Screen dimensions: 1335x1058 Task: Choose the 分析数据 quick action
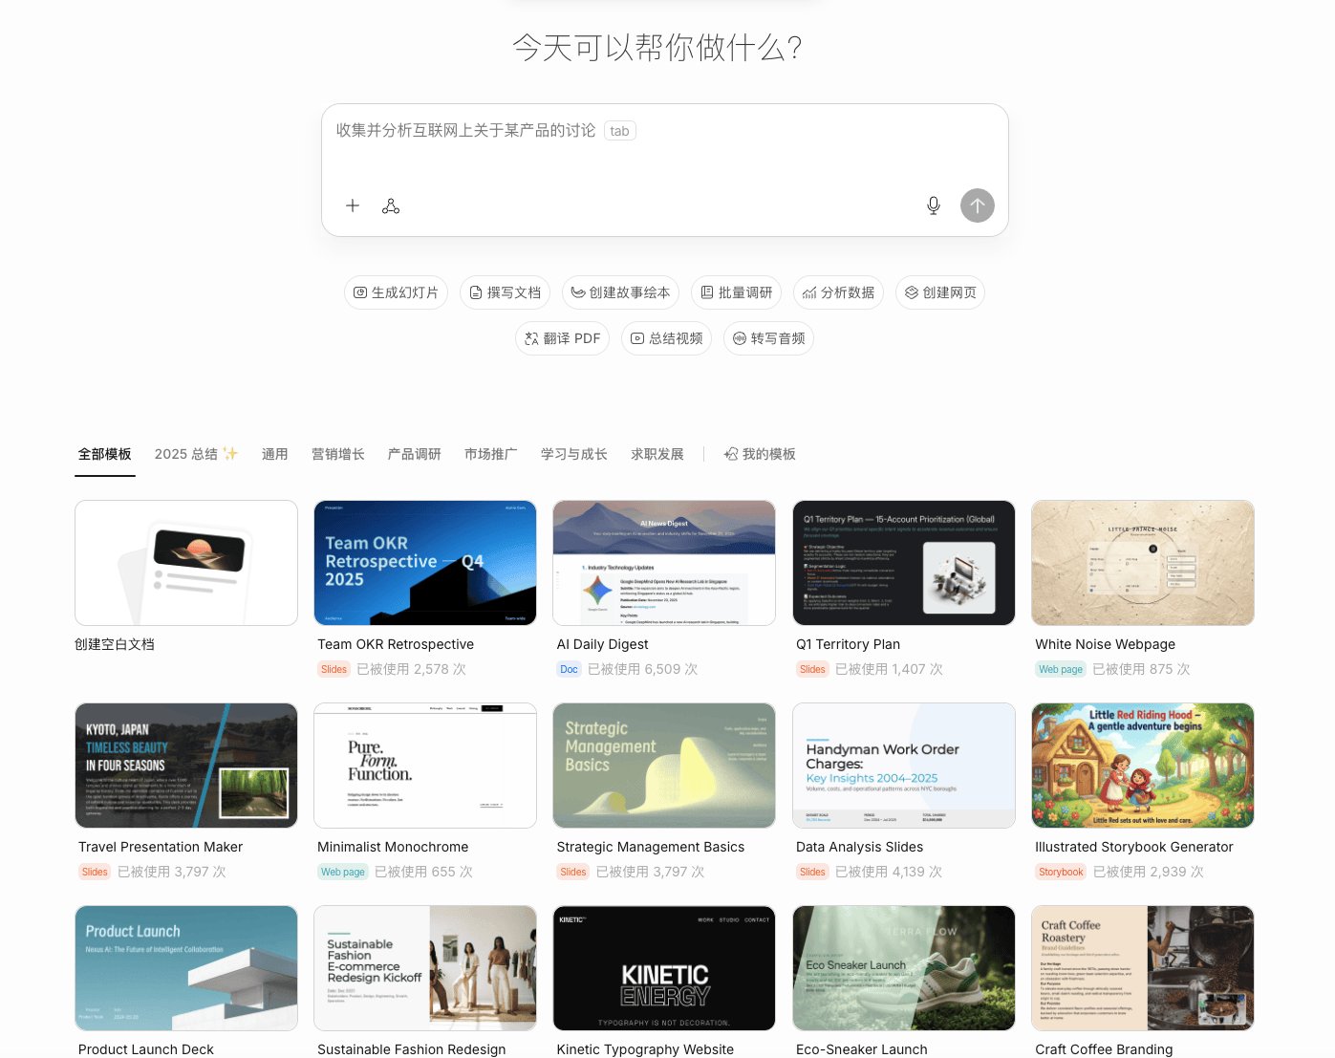(x=838, y=292)
